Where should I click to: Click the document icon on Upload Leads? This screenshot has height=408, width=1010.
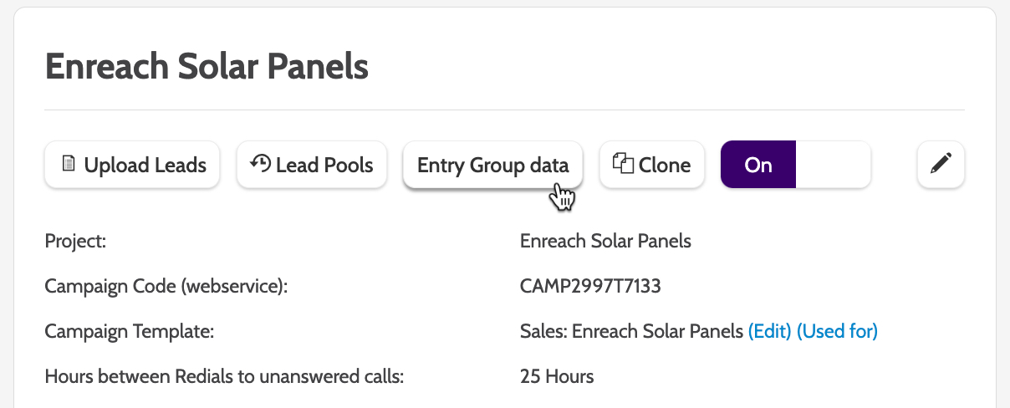(69, 164)
